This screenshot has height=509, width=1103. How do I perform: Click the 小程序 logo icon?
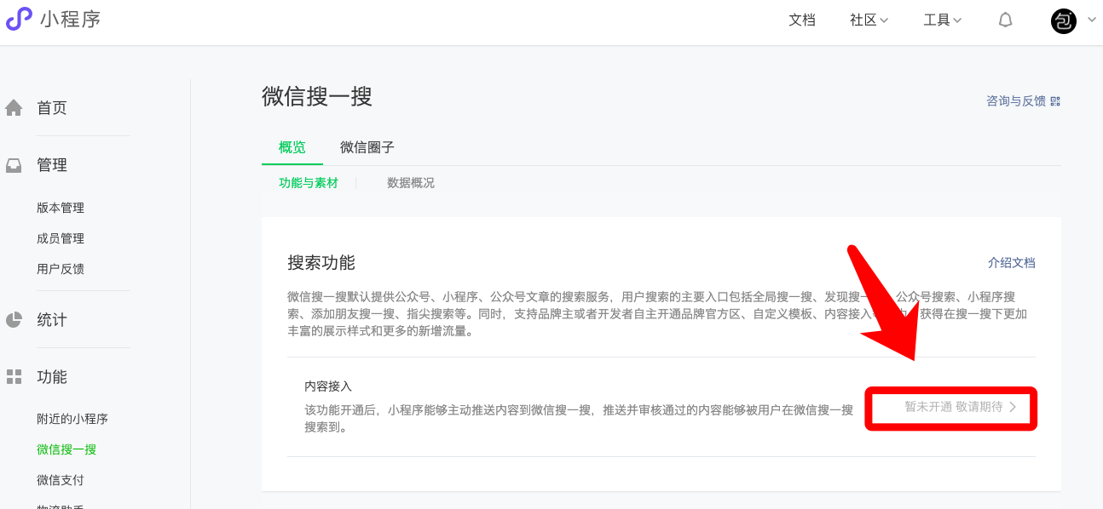click(x=19, y=19)
